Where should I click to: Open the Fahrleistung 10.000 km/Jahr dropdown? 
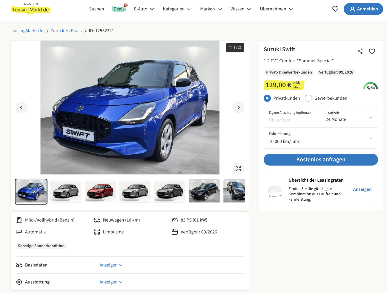click(321, 138)
